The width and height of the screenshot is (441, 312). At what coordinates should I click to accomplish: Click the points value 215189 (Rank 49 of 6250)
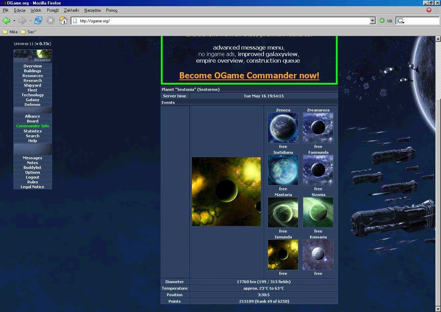[x=264, y=301]
